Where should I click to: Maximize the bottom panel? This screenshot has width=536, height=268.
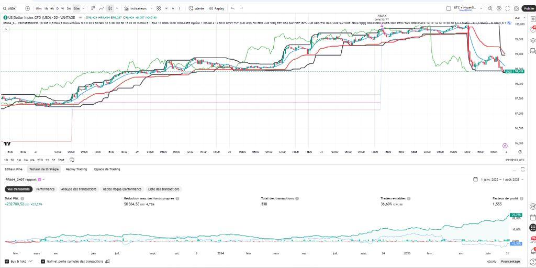523,169
